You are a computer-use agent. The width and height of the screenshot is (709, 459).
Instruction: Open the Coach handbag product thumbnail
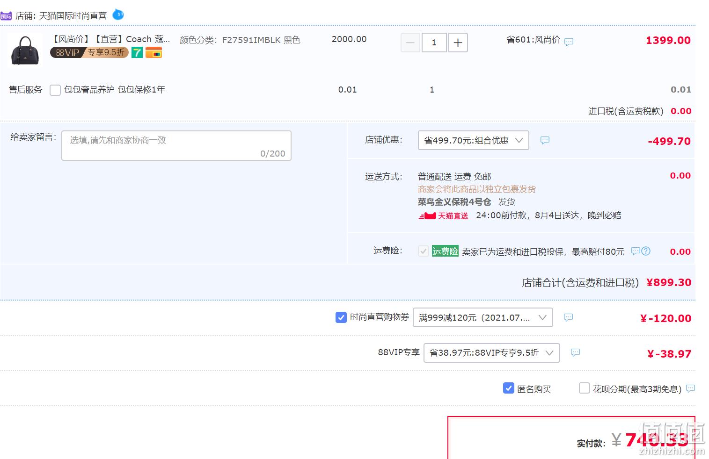pos(24,50)
